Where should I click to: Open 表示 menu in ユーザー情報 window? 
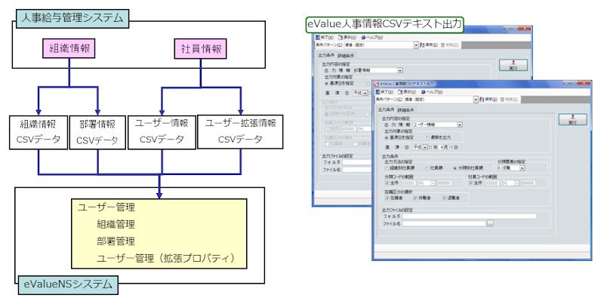click(x=407, y=92)
